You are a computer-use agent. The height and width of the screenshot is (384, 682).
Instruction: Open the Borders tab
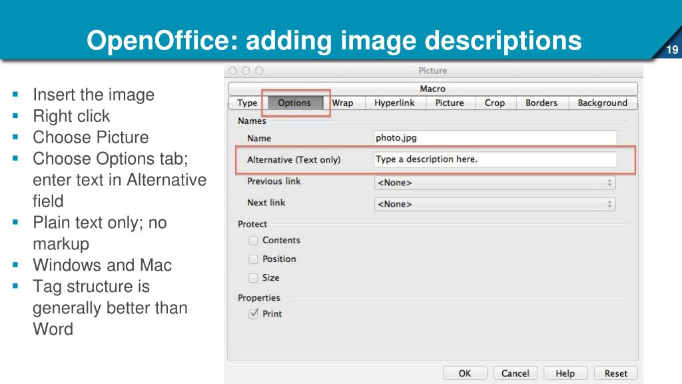coord(541,103)
